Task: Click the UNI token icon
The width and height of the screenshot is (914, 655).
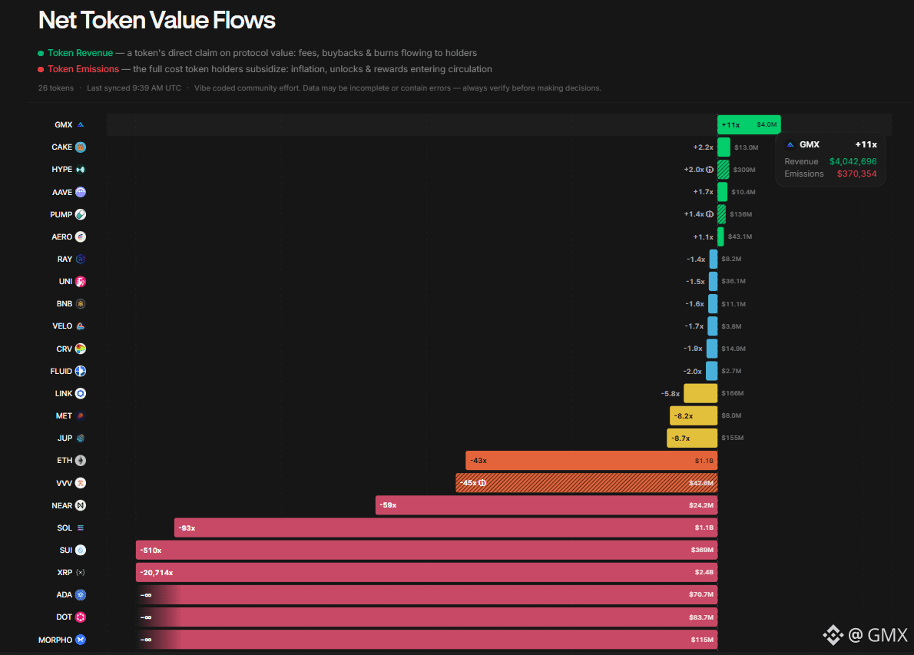Action: coord(81,282)
